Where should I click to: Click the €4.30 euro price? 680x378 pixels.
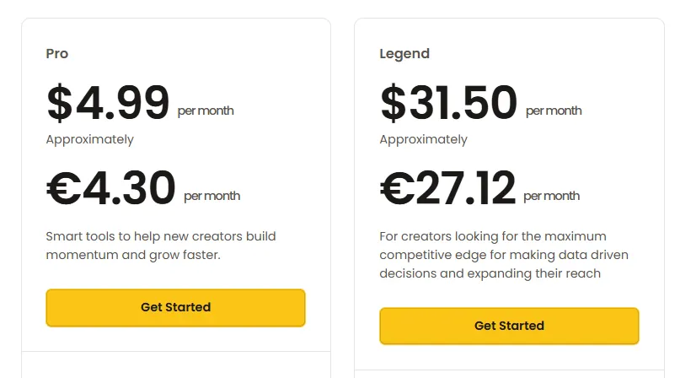[111, 188]
